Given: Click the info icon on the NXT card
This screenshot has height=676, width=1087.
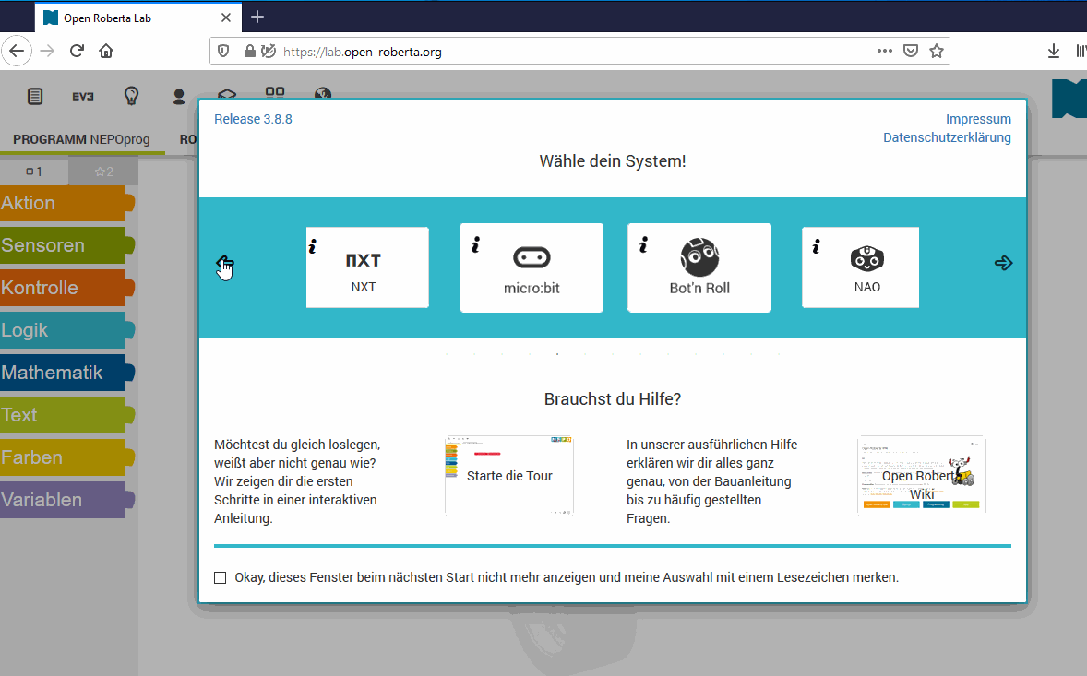Looking at the screenshot, I should (312, 244).
